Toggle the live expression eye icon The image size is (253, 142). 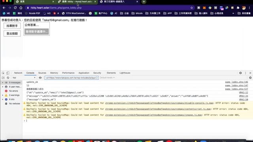tap(40, 78)
